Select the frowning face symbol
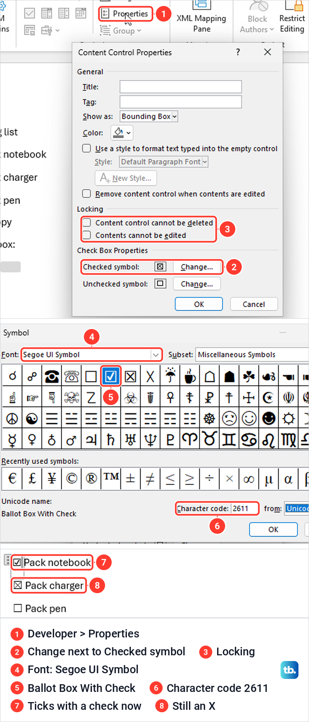 tap(229, 418)
